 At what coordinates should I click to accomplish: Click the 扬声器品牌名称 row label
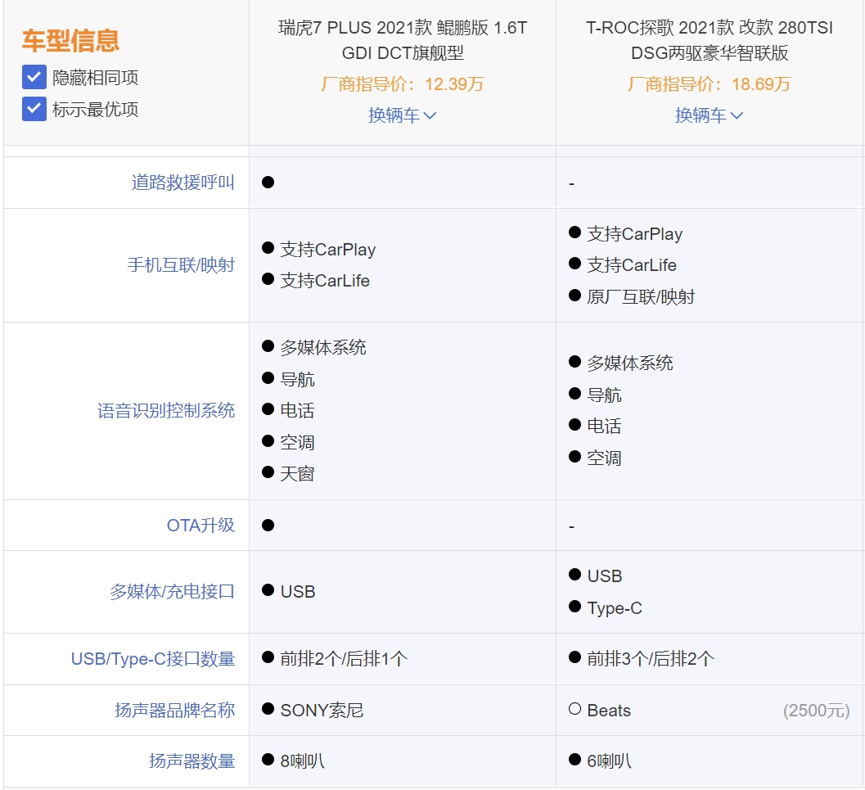tap(174, 711)
